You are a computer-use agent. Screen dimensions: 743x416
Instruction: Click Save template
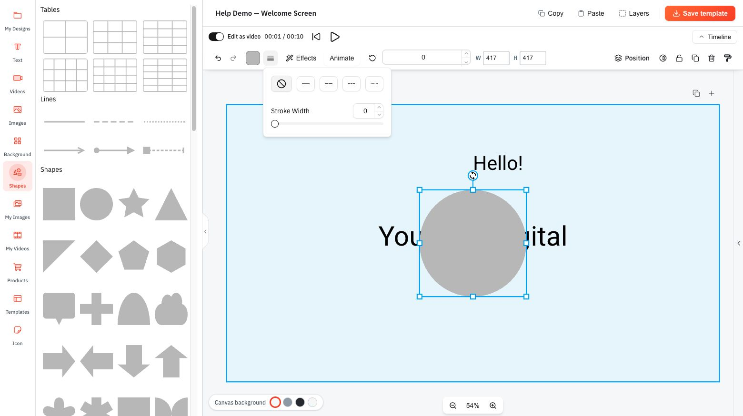[700, 13]
